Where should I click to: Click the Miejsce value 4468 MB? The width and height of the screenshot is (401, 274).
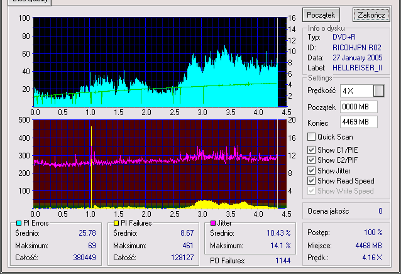coord(368,246)
